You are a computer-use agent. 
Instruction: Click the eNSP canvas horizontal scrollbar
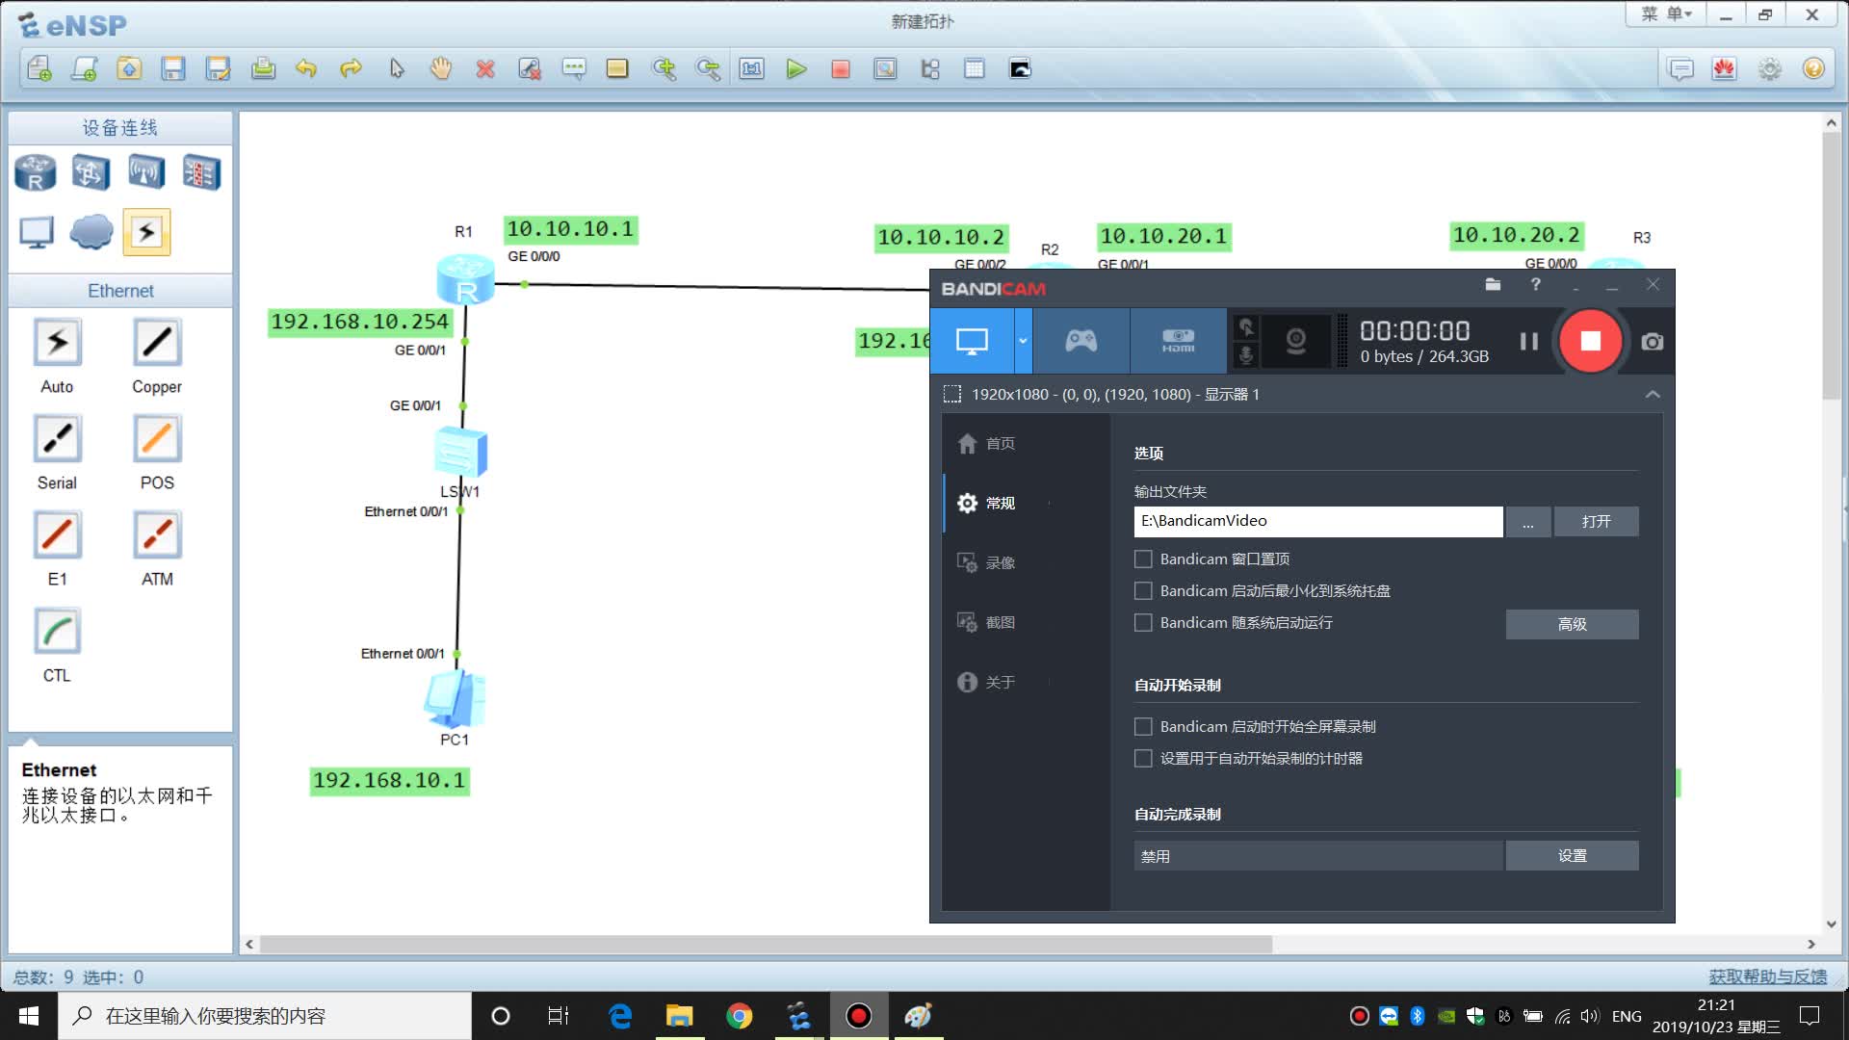(x=766, y=945)
